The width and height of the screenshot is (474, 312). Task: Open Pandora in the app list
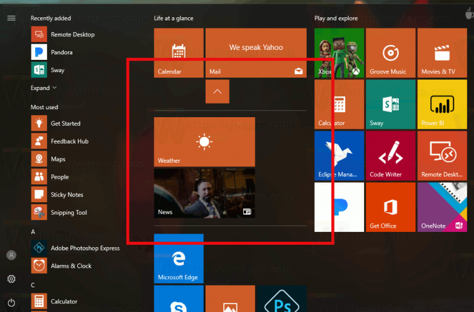click(61, 52)
